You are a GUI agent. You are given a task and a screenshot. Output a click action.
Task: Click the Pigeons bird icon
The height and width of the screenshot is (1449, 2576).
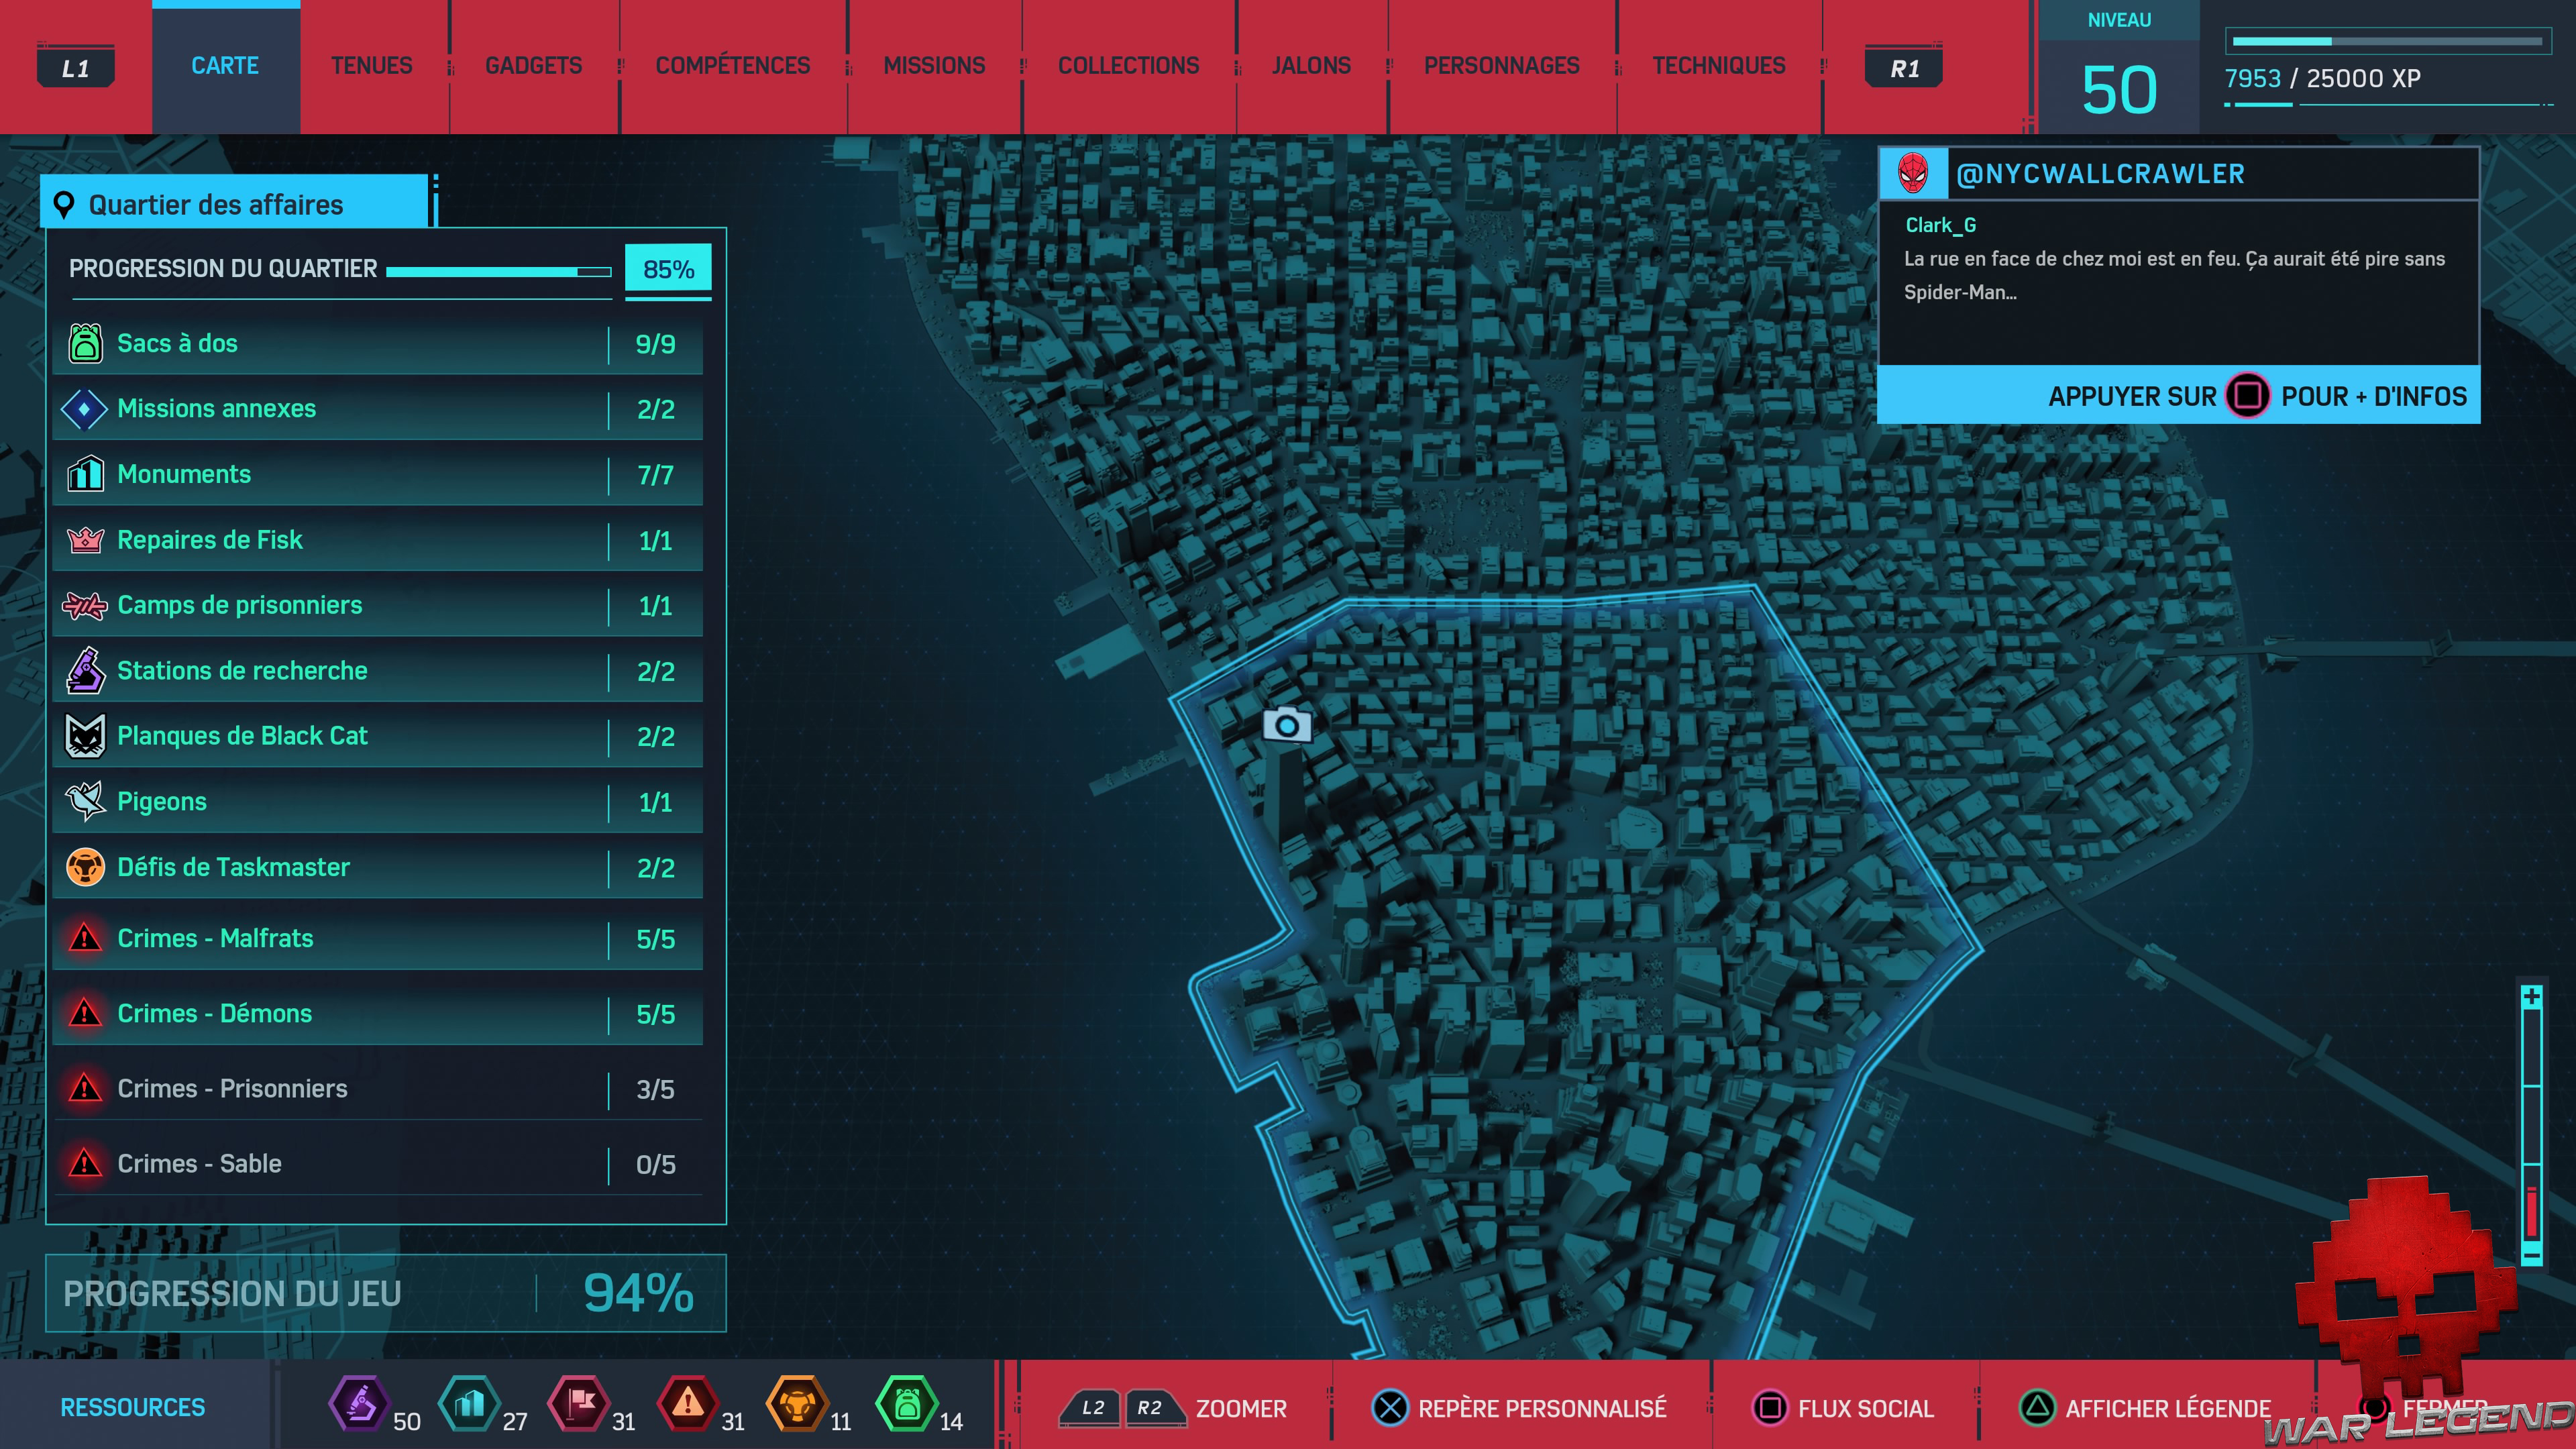(85, 801)
